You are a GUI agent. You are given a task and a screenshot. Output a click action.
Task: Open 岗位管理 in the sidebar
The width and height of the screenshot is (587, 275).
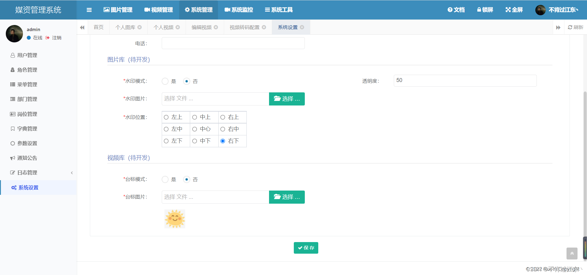coord(38,114)
